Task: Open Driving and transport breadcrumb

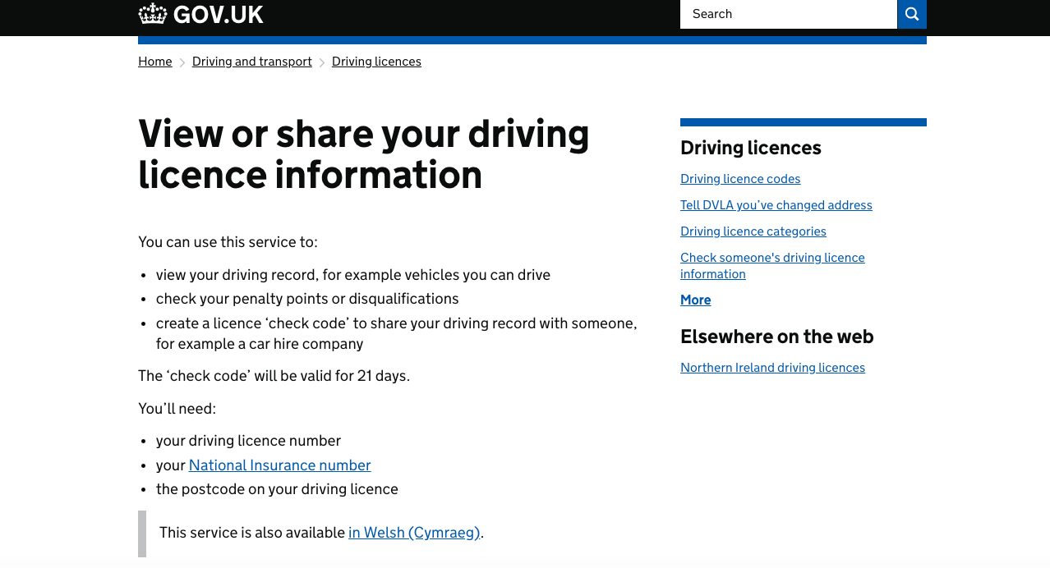Action: click(x=252, y=62)
